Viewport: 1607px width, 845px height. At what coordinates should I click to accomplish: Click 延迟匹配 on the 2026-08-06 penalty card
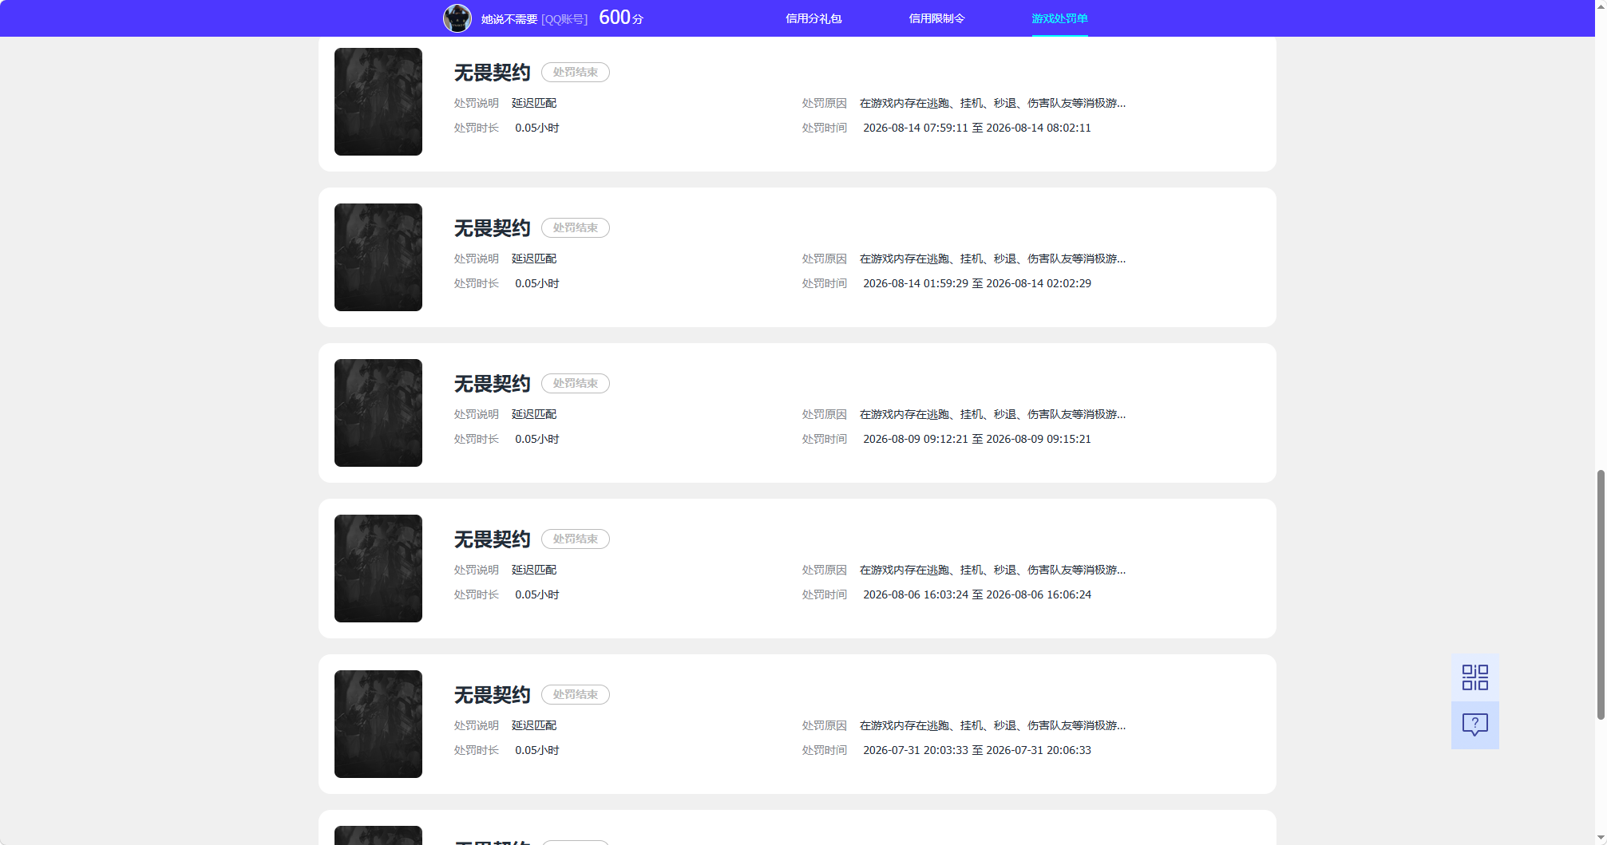click(x=534, y=570)
